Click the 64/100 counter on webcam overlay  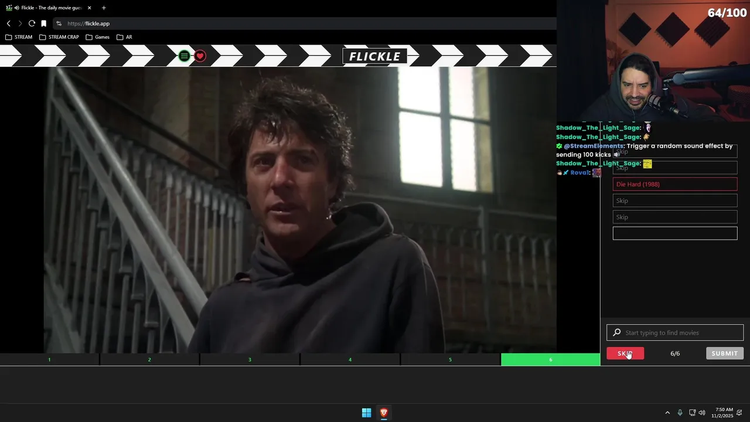727,12
